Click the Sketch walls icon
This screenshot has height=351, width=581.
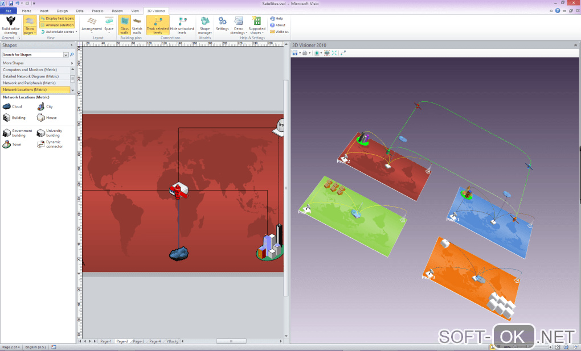[x=137, y=22]
